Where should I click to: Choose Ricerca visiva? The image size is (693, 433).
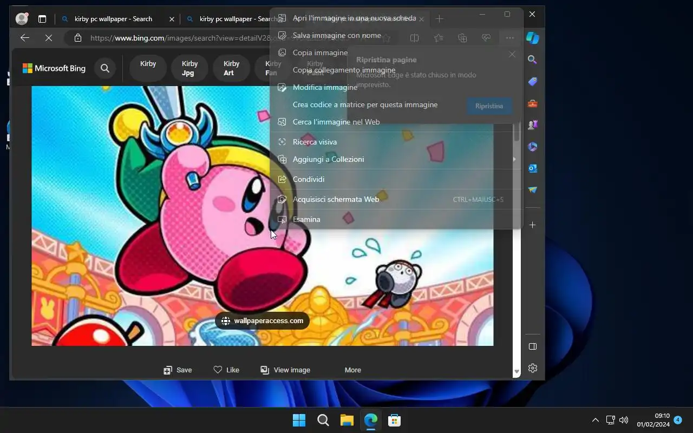click(x=396, y=142)
